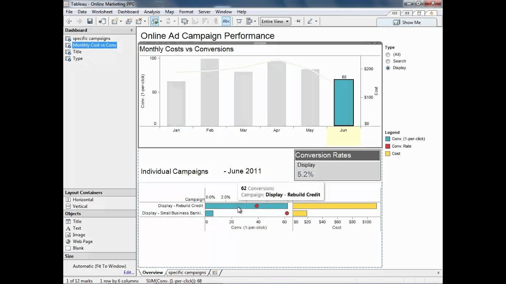
Task: Open the Analysis menu
Action: (x=152, y=12)
